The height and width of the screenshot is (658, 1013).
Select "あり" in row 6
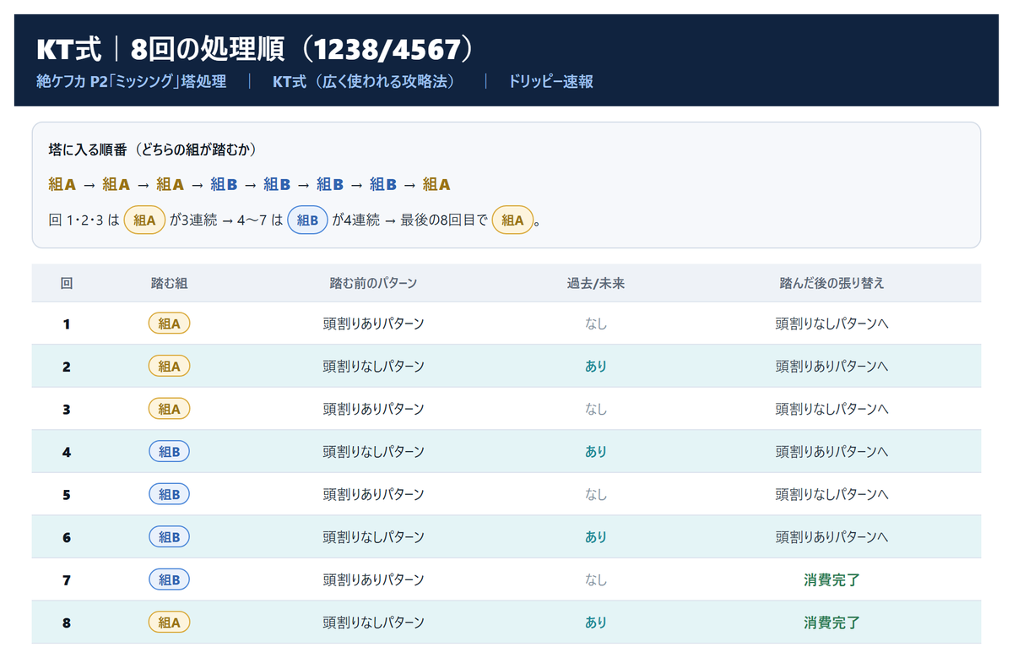(x=596, y=537)
